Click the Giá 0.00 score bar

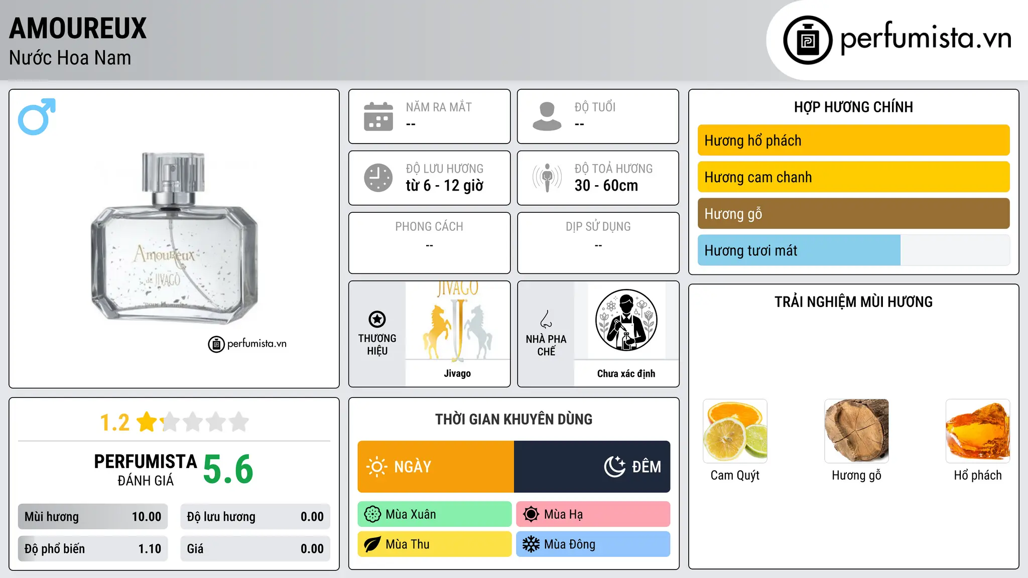[x=255, y=549]
